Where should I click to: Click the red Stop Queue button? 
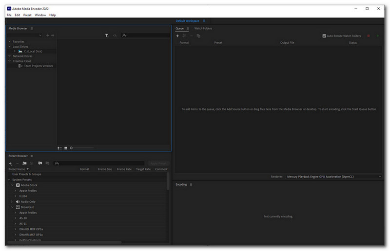point(369,36)
